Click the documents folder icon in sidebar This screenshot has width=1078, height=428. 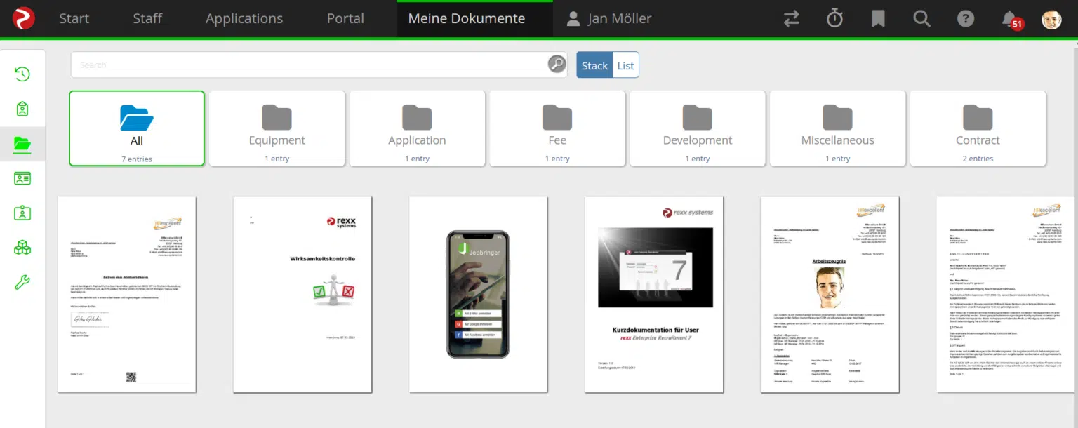pyautogui.click(x=22, y=144)
